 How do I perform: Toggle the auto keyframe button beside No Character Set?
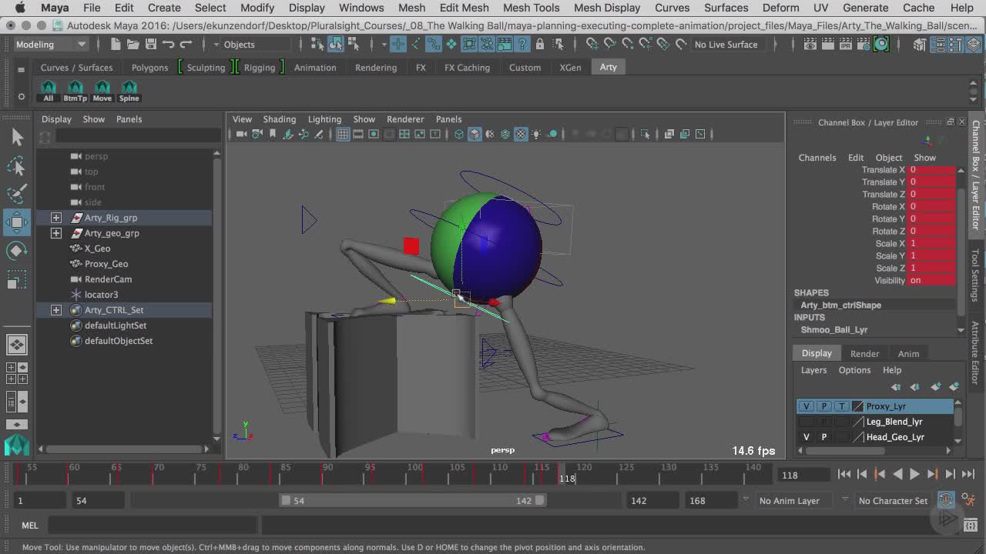[946, 500]
